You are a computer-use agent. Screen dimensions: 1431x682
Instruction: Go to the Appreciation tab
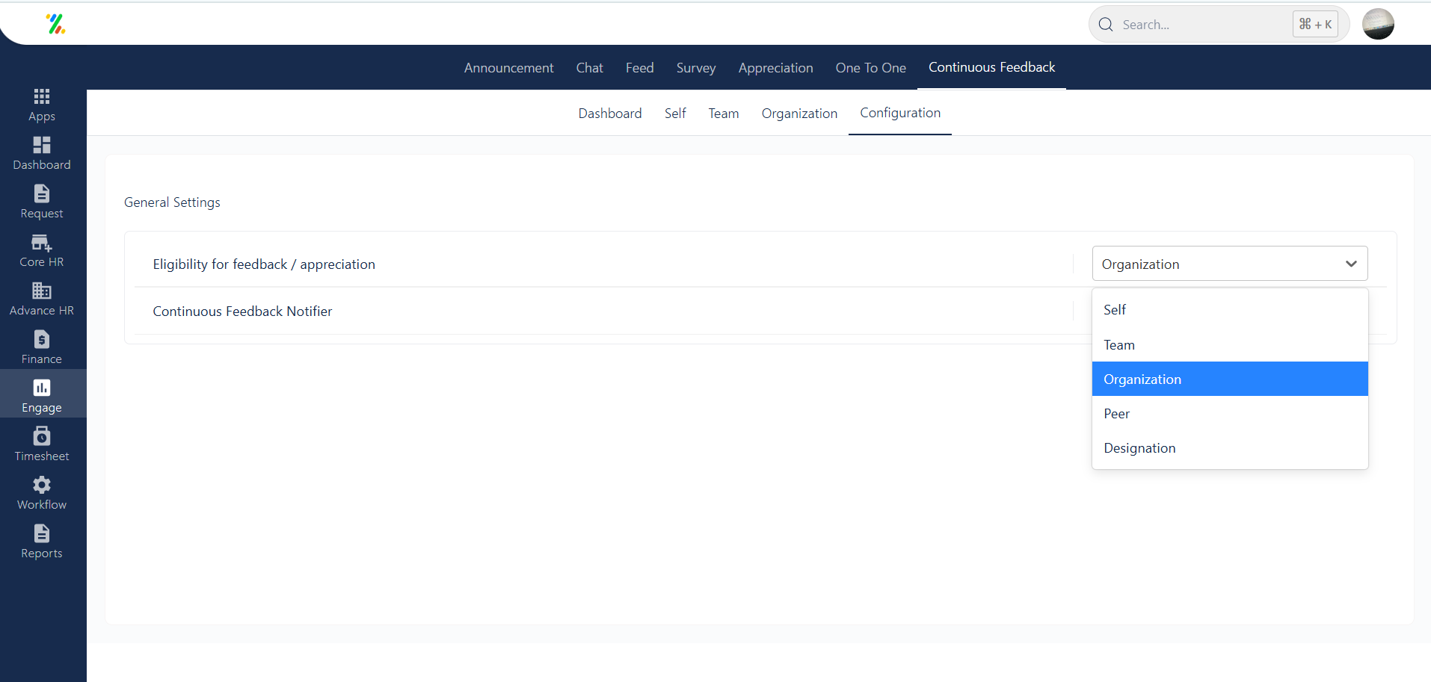click(x=775, y=68)
